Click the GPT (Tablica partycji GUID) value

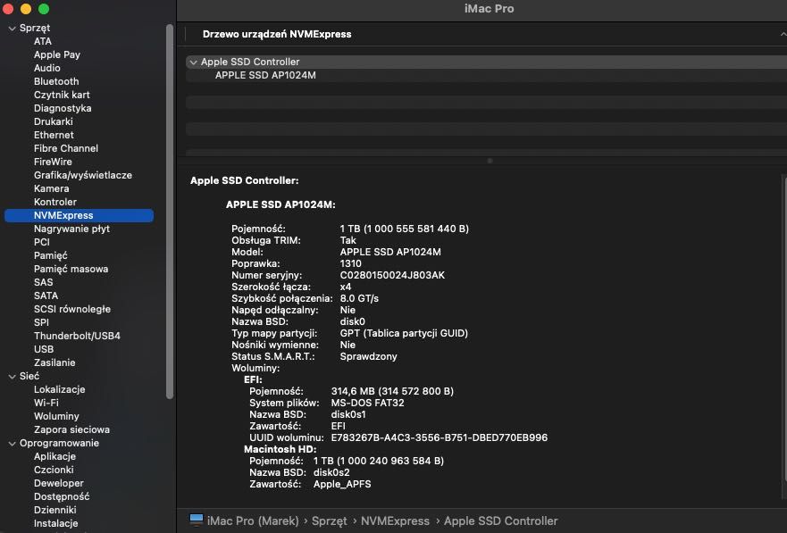tap(404, 333)
